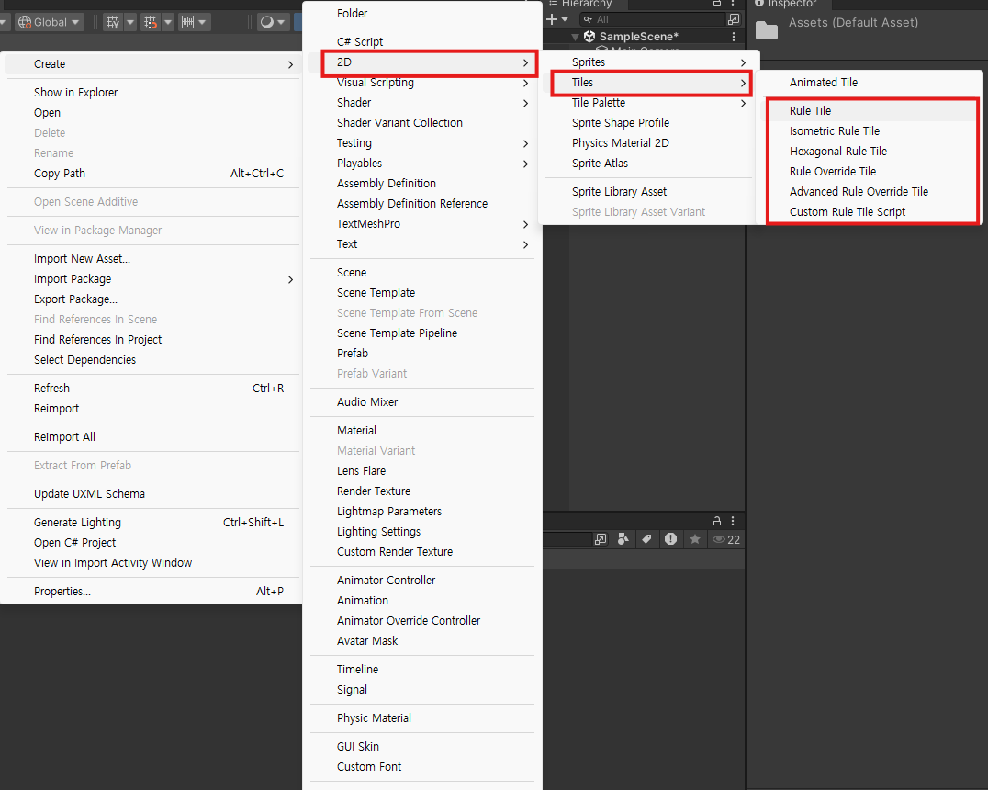
Task: Open the Create submenu
Action: 151,64
